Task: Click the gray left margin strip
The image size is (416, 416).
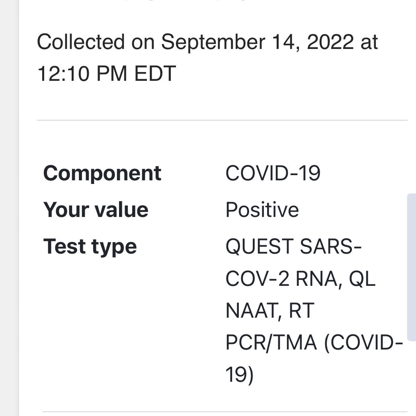Action: (9, 207)
